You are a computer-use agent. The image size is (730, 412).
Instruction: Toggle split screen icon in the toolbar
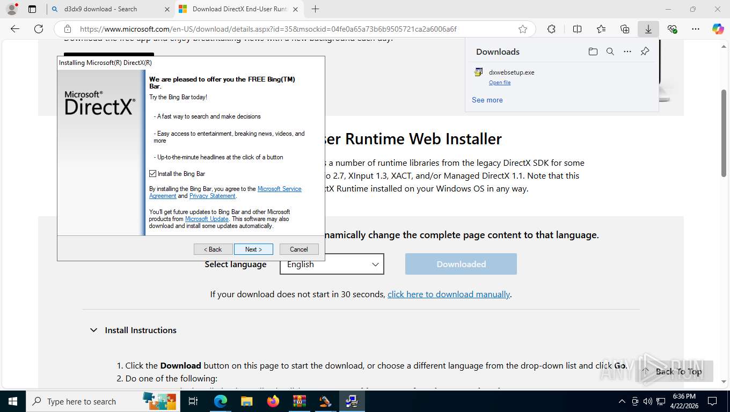coord(577,29)
